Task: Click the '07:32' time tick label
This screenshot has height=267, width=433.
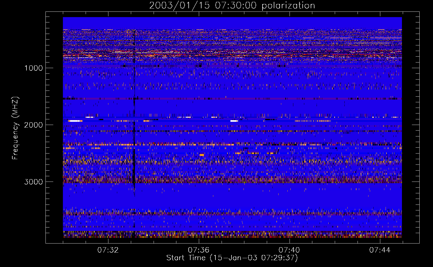Action: coord(108,250)
